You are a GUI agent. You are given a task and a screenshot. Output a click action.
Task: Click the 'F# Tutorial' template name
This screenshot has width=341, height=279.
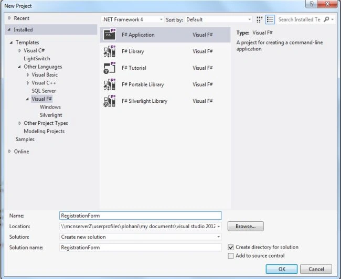(134, 68)
